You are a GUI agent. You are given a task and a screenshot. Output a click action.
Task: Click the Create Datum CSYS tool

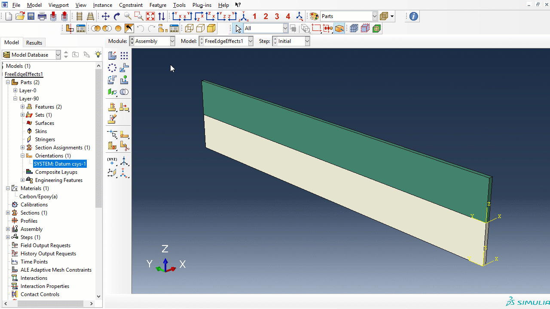(124, 161)
